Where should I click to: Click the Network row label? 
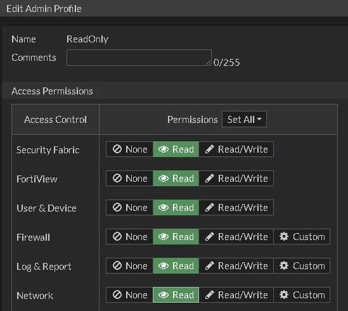tap(35, 296)
